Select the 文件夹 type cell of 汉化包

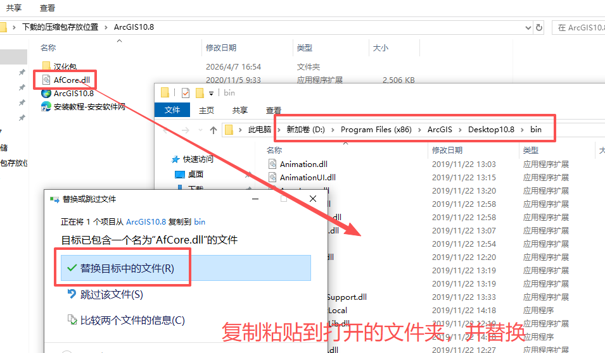coord(309,66)
